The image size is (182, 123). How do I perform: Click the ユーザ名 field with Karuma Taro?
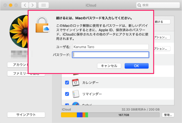click(111, 47)
